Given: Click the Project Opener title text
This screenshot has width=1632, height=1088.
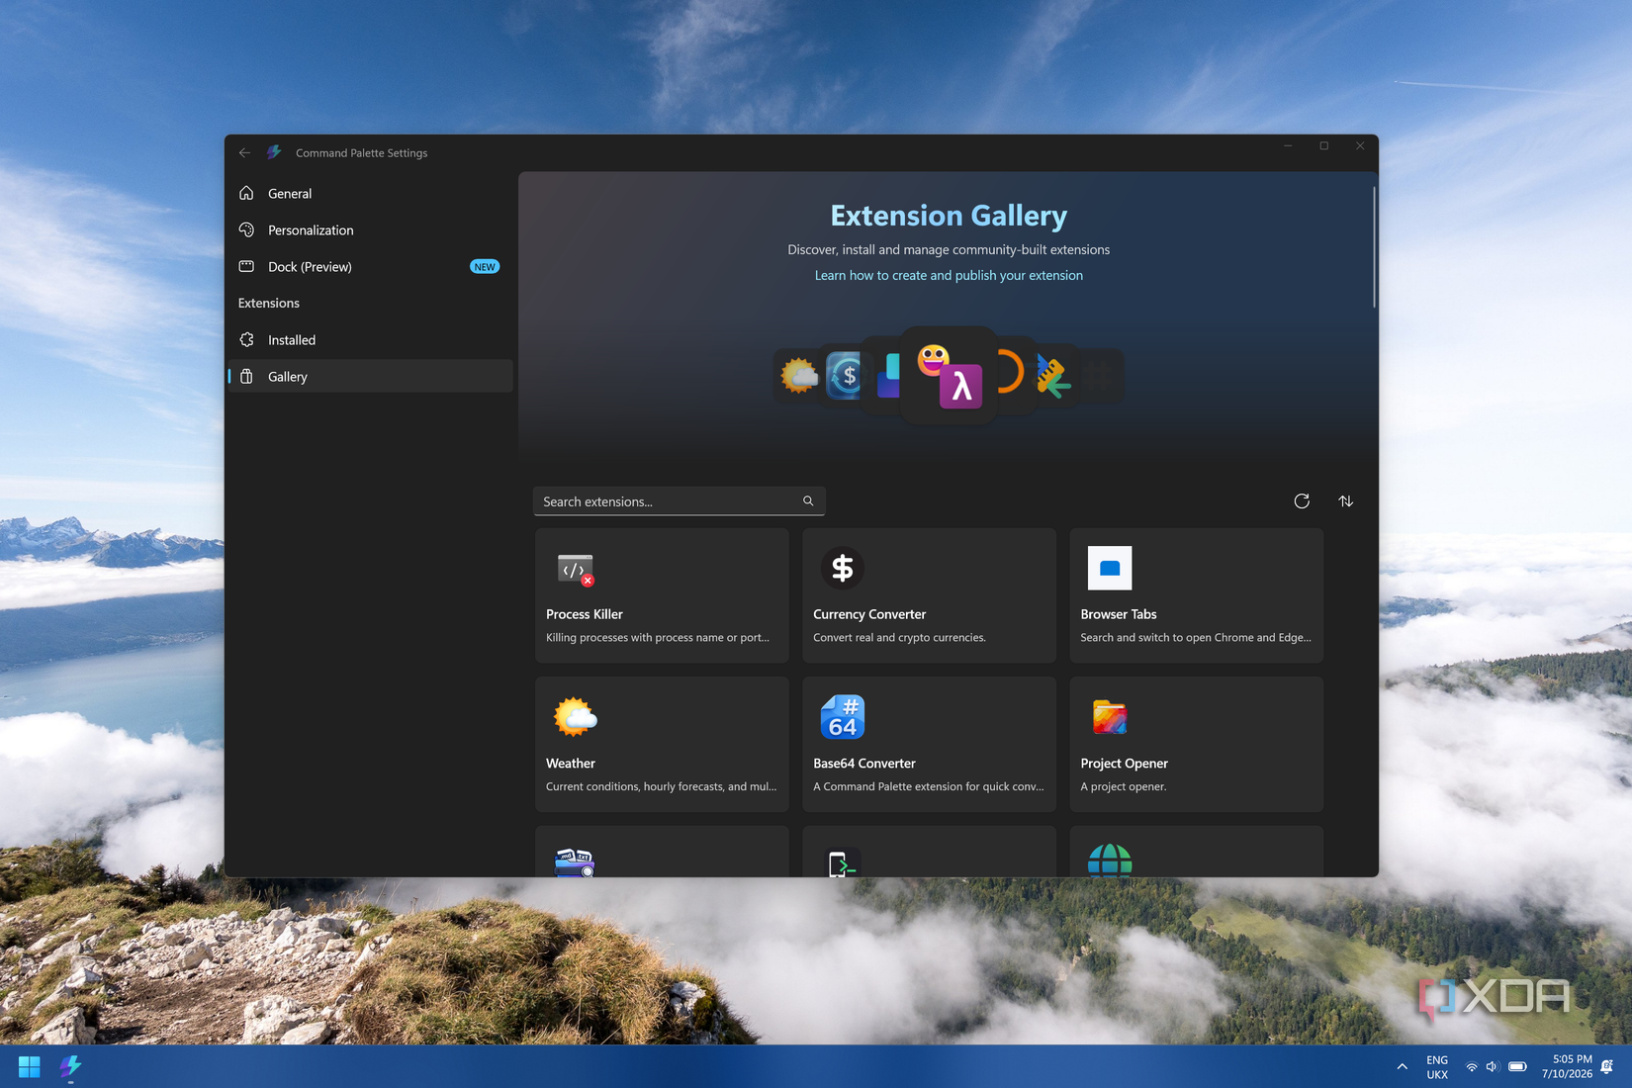Looking at the screenshot, I should 1125,764.
